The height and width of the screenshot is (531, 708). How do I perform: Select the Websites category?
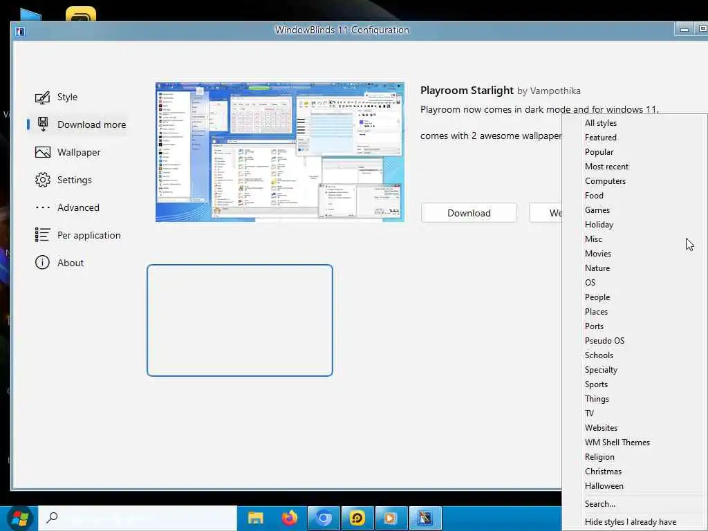pos(601,427)
